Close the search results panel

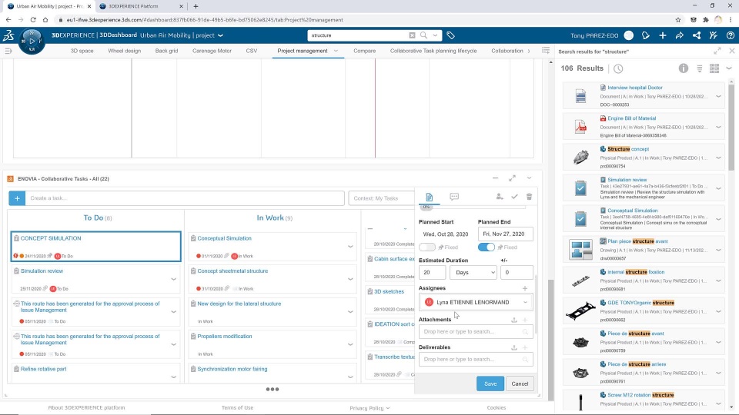(x=732, y=51)
